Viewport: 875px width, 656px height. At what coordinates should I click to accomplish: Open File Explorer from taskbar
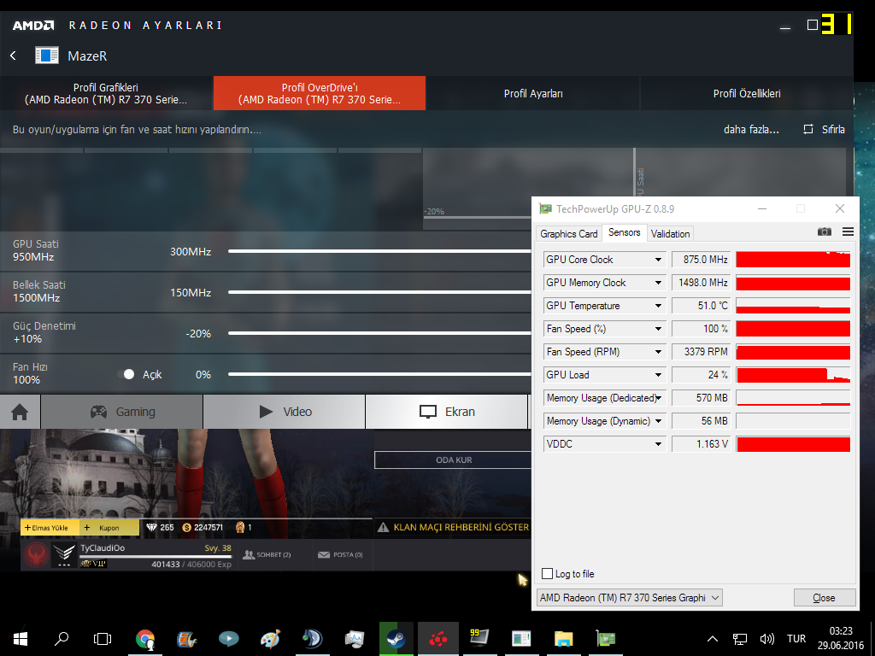click(x=564, y=639)
